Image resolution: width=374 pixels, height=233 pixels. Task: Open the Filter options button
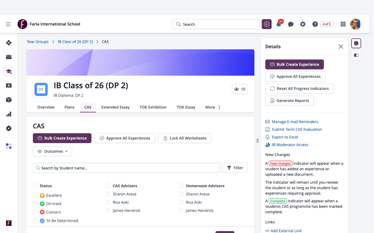[235, 168]
